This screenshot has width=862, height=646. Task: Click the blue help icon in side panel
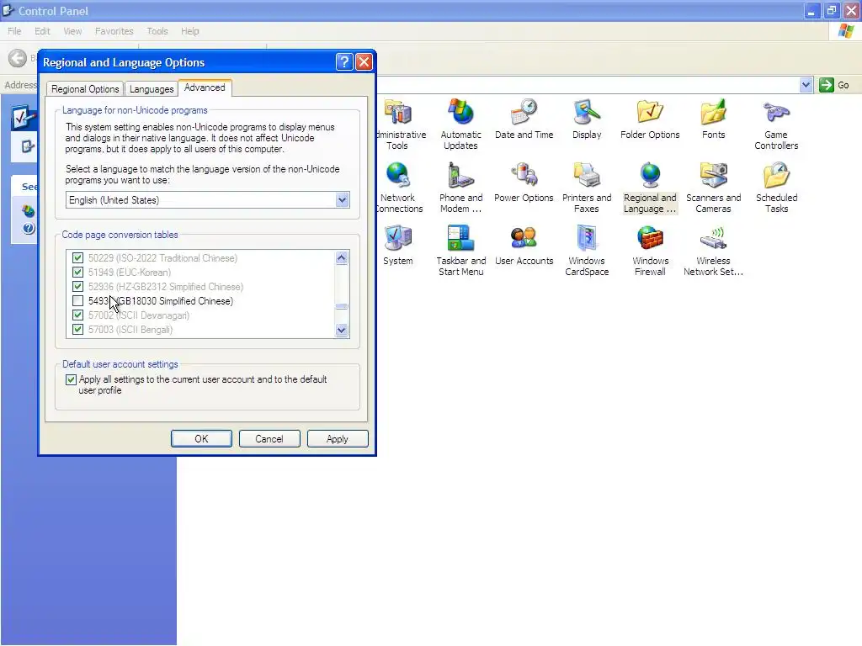(x=29, y=228)
